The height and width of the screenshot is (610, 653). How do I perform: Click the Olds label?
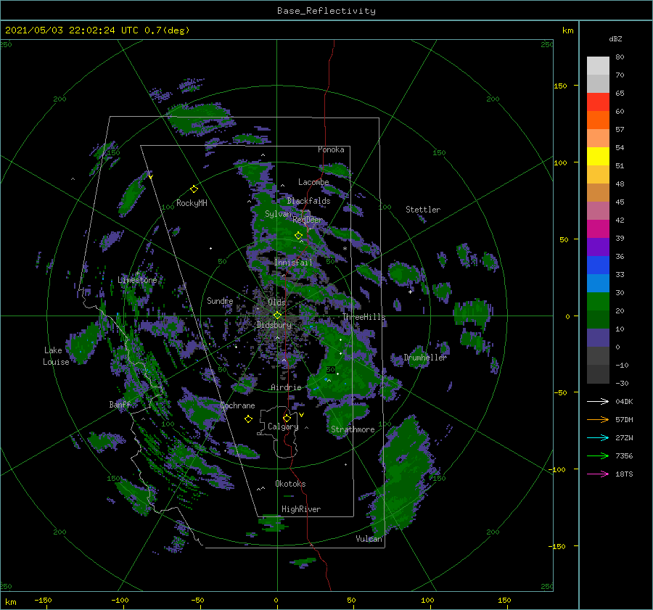[276, 302]
